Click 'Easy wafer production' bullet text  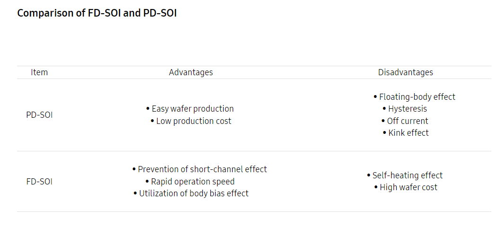click(192, 109)
